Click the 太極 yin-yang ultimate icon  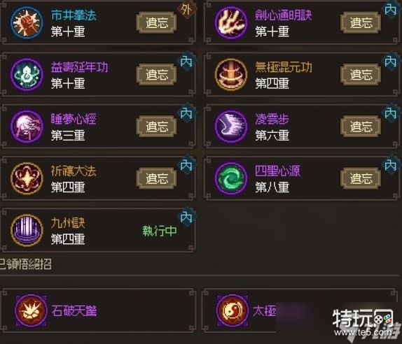pyautogui.click(x=233, y=310)
